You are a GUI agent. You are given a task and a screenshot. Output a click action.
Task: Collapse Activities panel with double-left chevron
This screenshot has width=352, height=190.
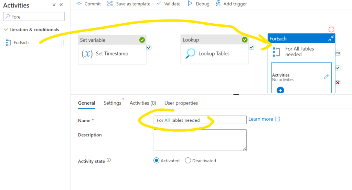tap(61, 5)
